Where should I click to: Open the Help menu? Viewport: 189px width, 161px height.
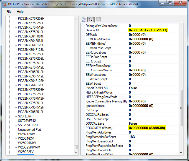coord(20,12)
